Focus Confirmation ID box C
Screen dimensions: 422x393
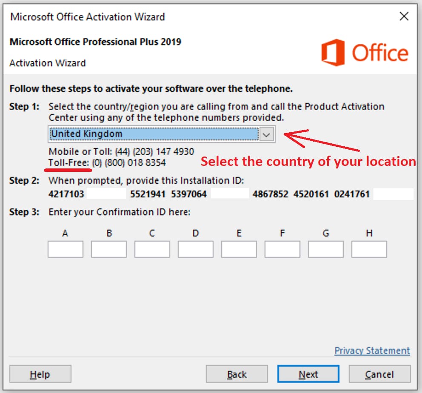coord(152,249)
